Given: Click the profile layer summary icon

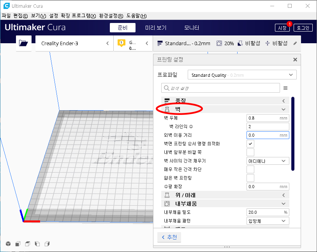Looking at the screenshot, I should [x=160, y=43].
